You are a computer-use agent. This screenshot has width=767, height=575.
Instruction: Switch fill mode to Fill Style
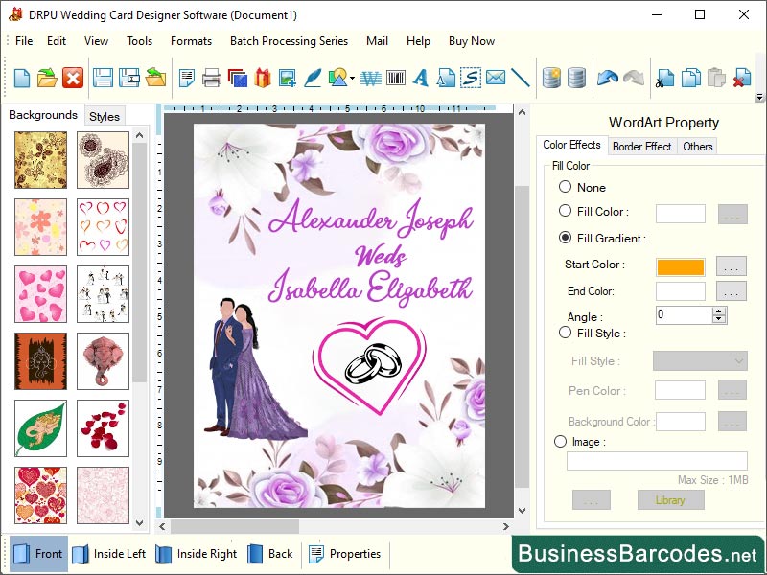click(566, 333)
